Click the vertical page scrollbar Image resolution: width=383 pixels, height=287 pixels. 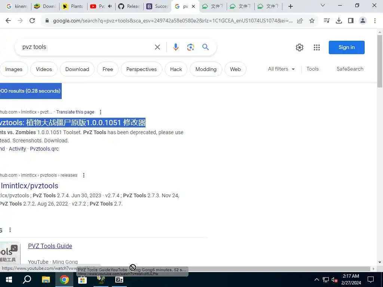click(380, 61)
